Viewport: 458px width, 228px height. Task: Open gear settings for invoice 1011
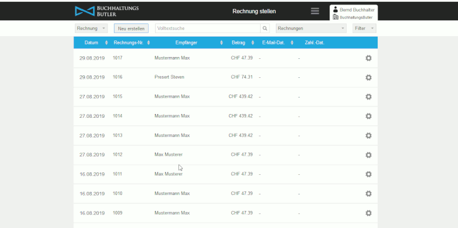pyautogui.click(x=368, y=174)
